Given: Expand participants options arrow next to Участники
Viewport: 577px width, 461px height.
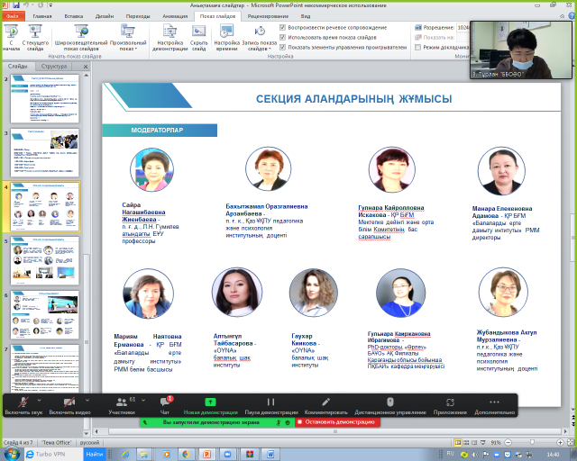Looking at the screenshot, I should pos(143,400).
